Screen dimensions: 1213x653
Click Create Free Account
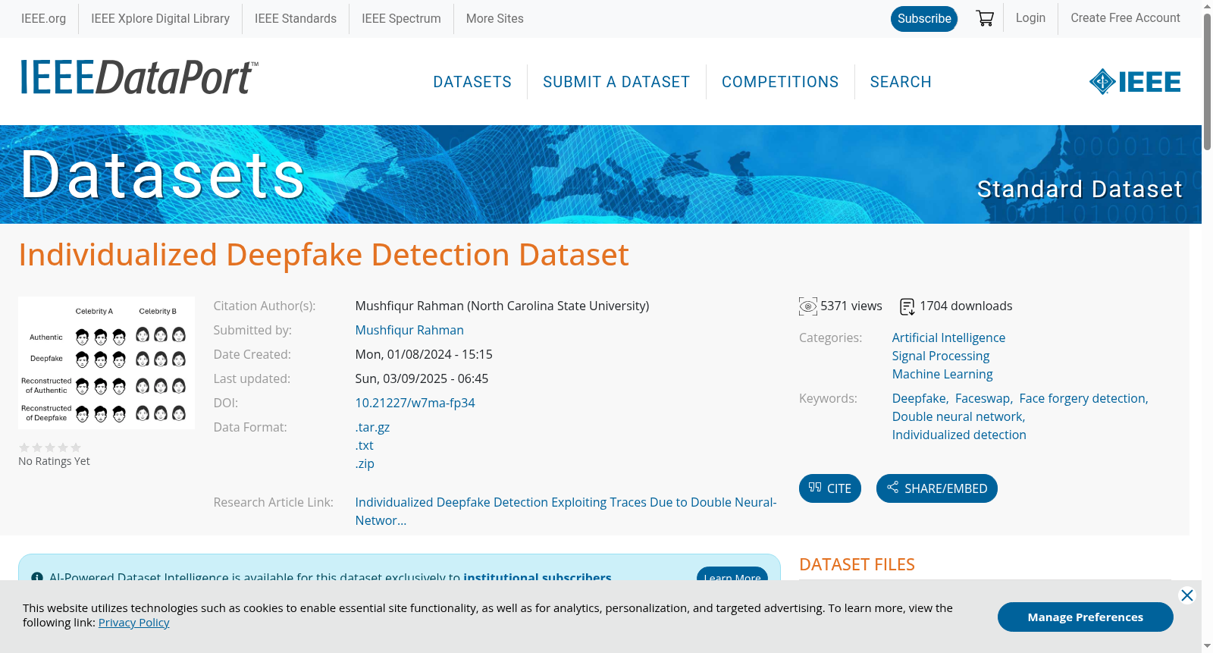(1125, 18)
